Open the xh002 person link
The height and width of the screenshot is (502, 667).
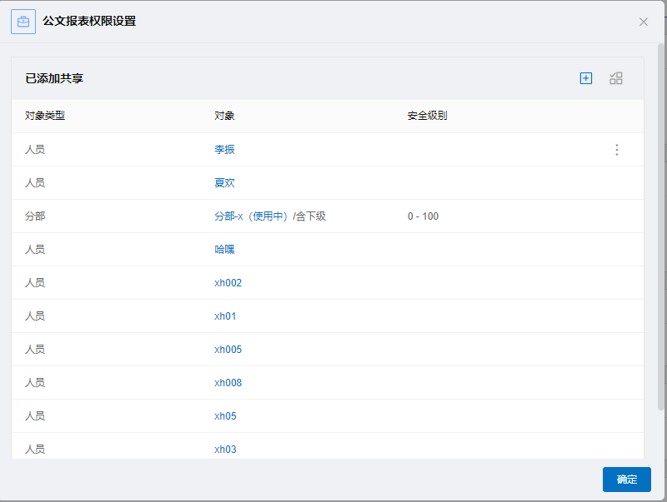[228, 283]
